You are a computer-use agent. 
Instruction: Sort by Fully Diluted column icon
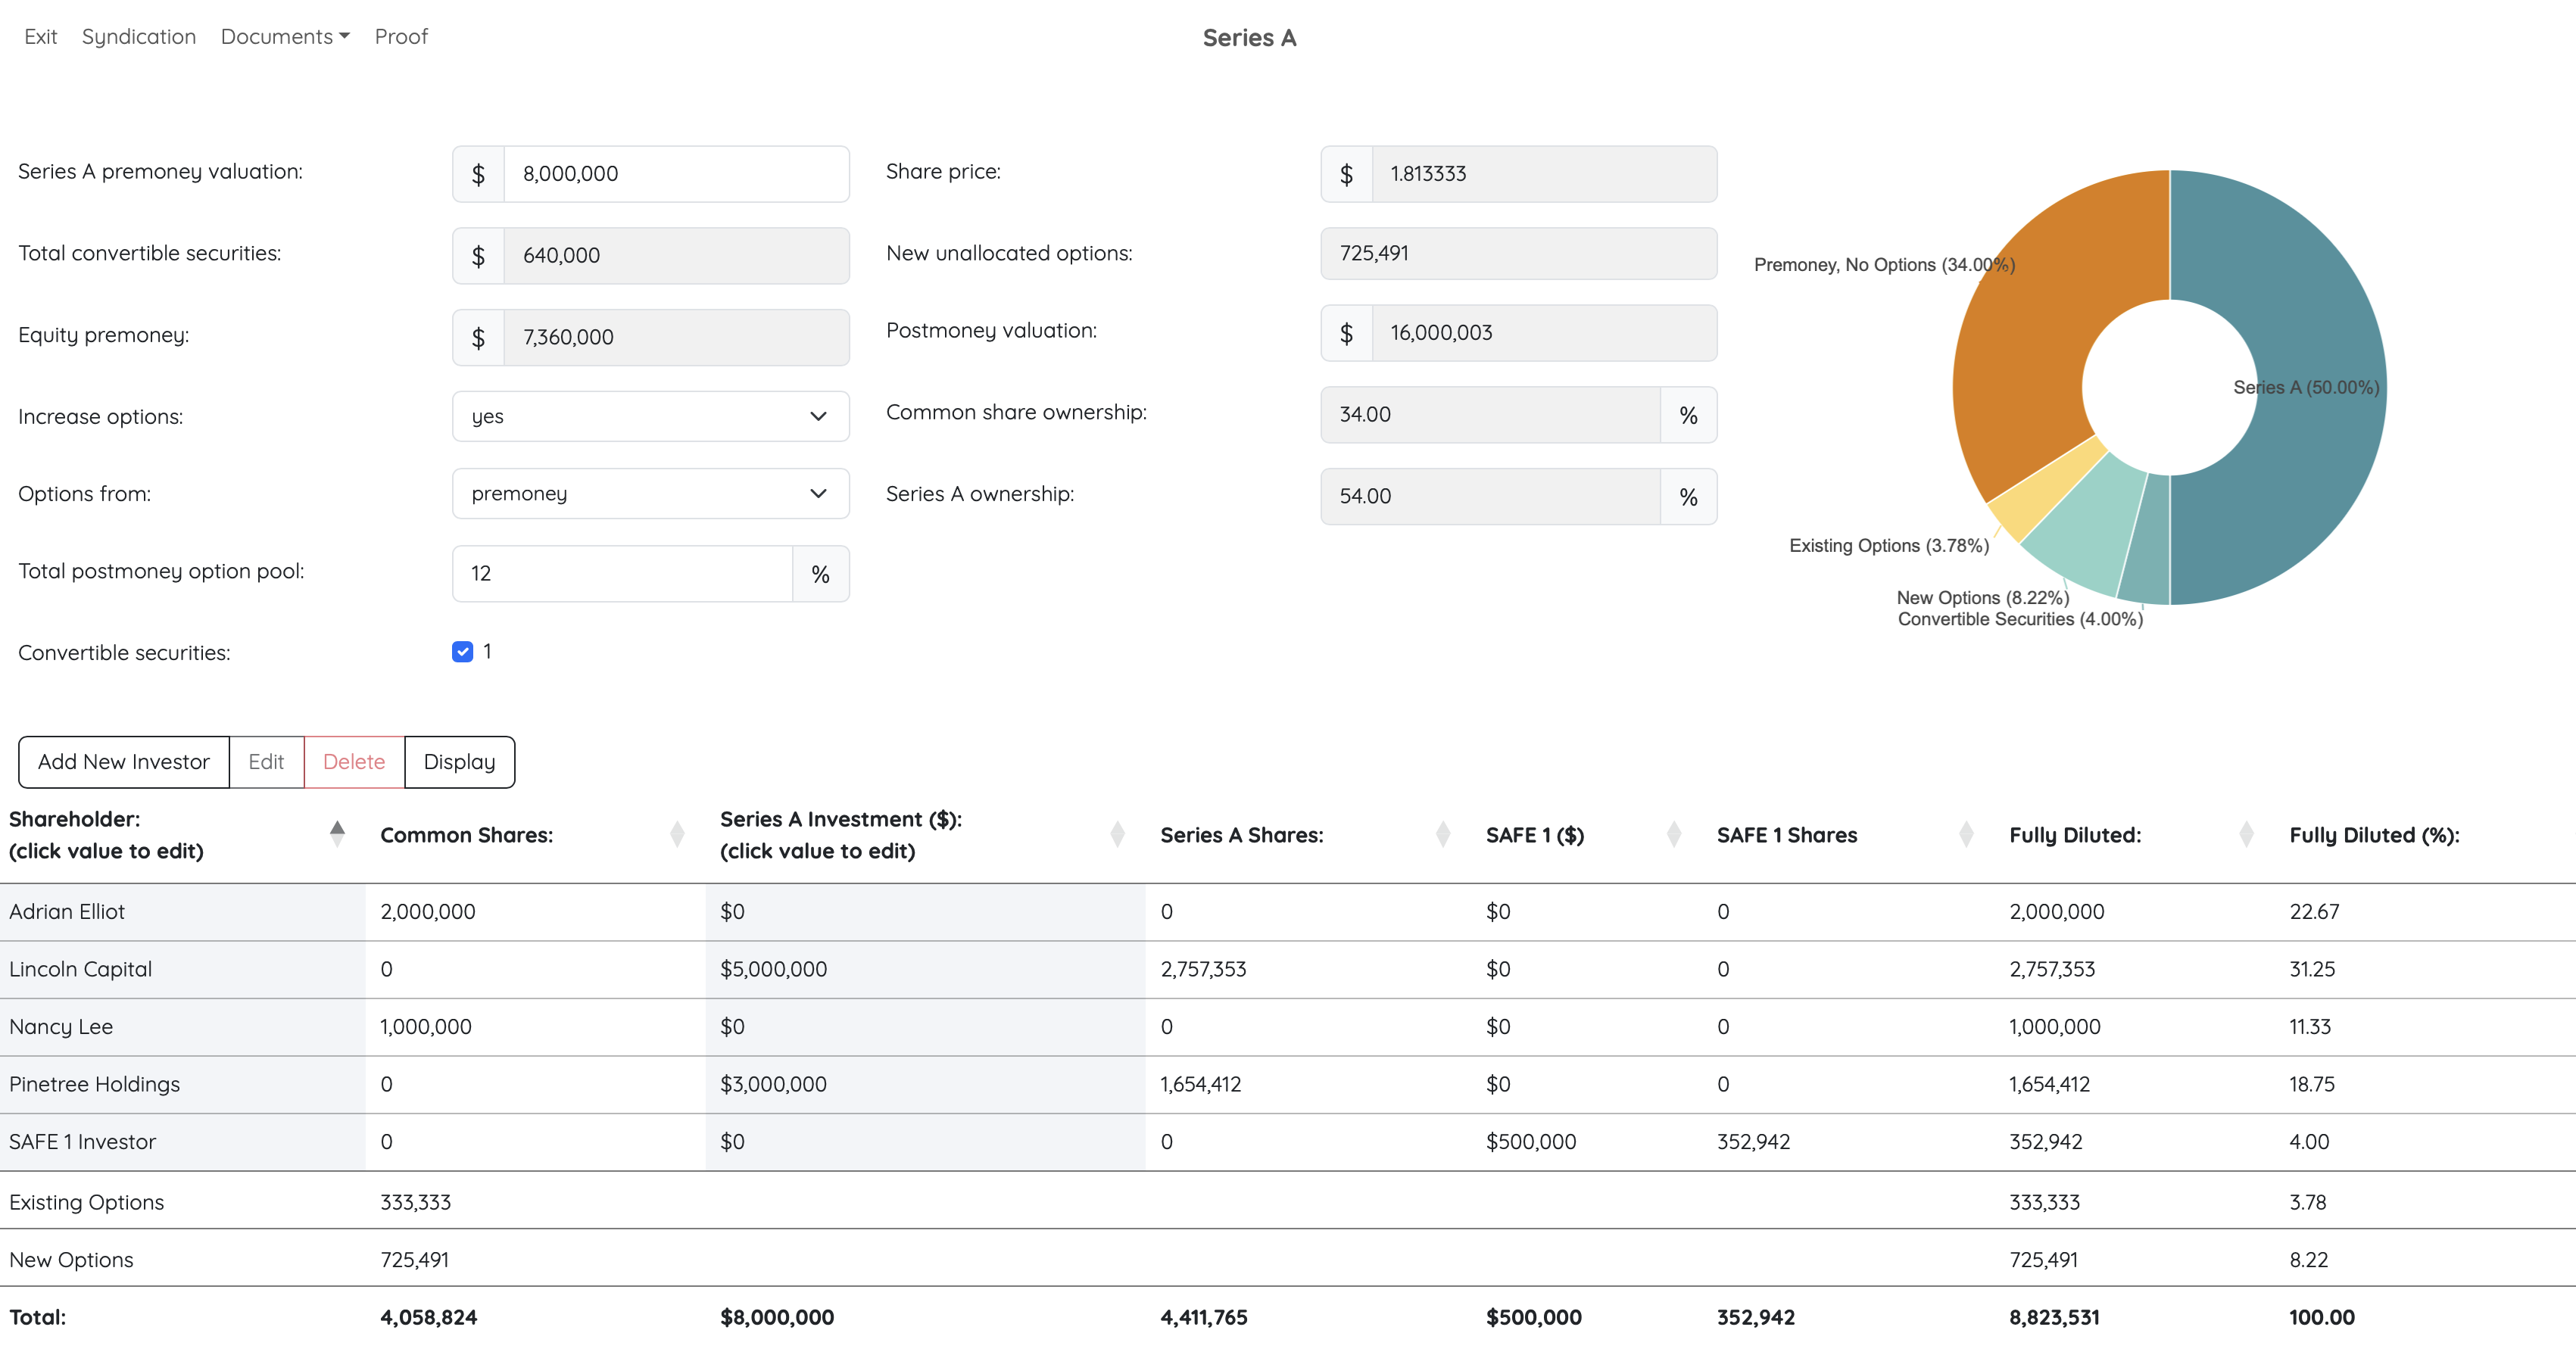[2246, 834]
